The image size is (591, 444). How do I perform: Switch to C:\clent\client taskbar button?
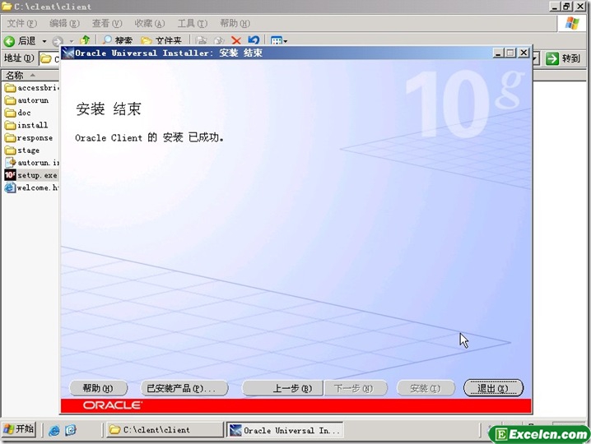point(165,430)
